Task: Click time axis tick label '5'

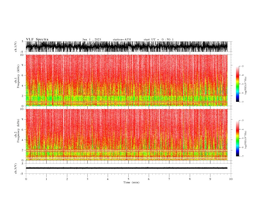Action: [128, 179]
